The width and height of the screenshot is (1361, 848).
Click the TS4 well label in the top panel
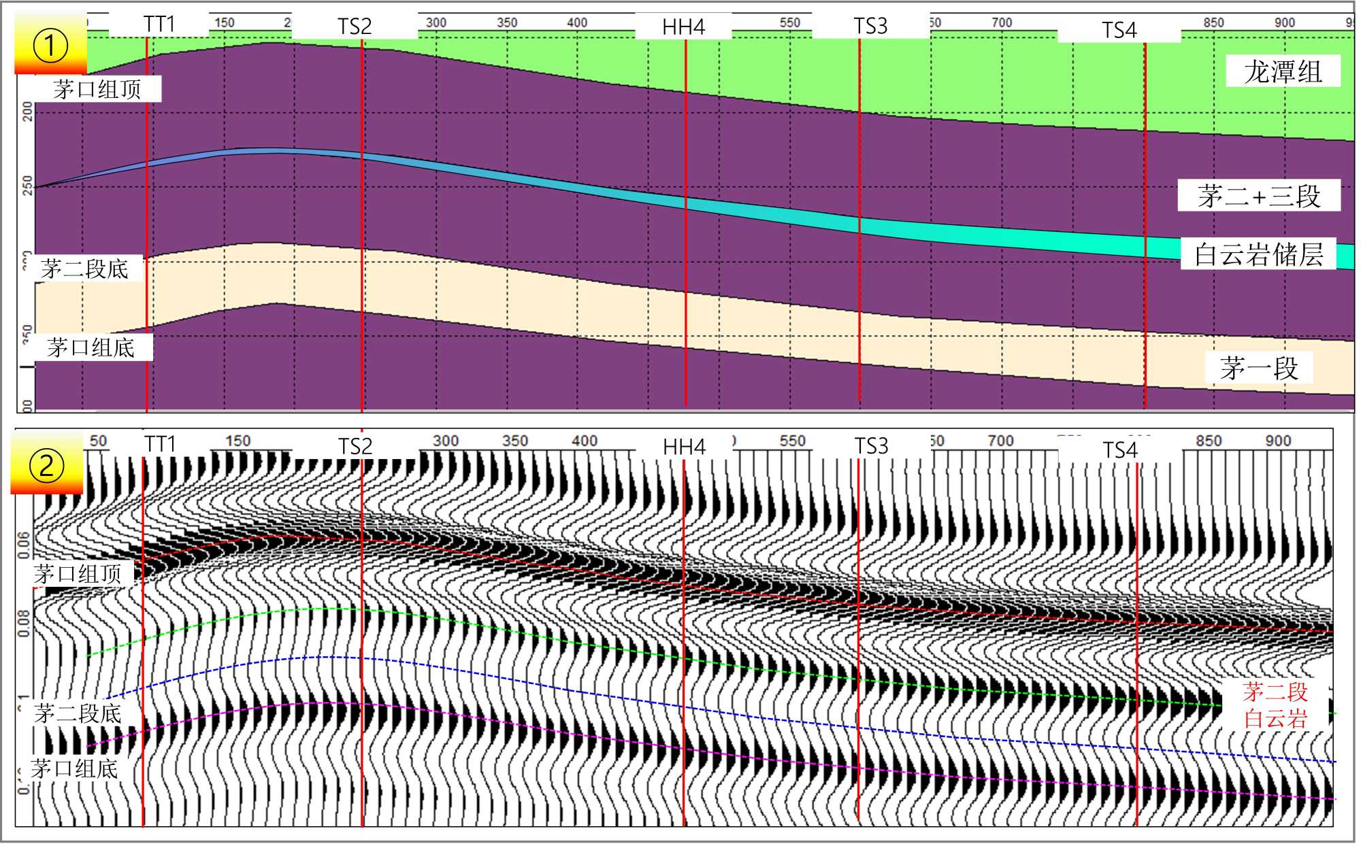coord(1119,30)
